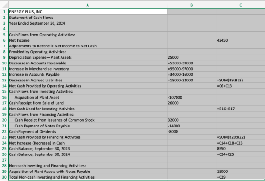The height and width of the screenshot is (181, 265).
Task: Click the select-all corner triangle
Action: coord(4,5)
